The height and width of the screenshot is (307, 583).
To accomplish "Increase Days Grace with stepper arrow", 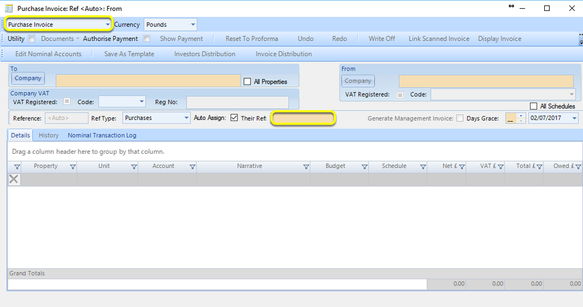I will click(x=521, y=116).
